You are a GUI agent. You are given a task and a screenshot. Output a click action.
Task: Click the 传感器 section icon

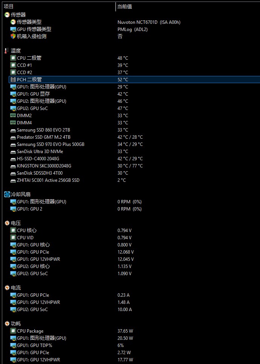point(7,15)
